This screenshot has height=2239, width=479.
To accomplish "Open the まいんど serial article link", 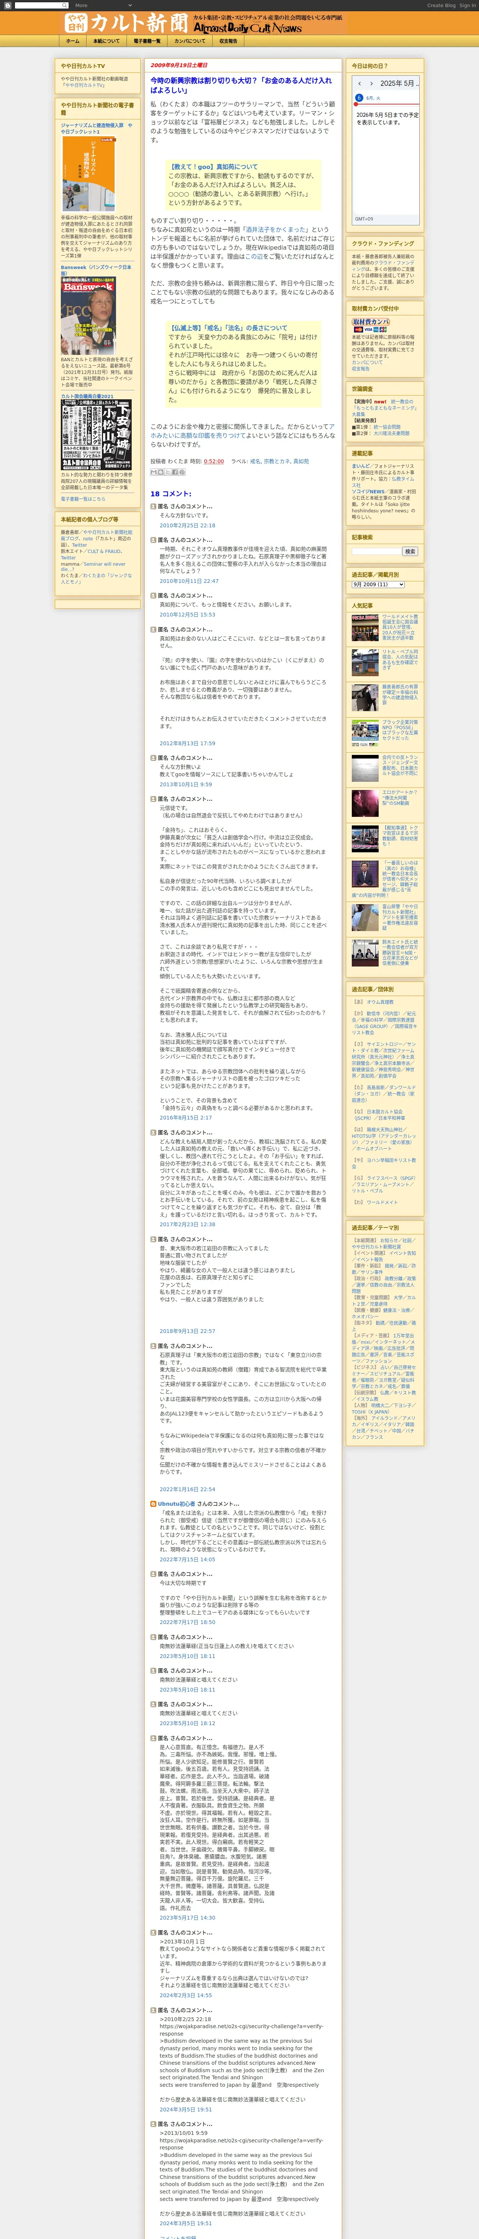I will 361,466.
